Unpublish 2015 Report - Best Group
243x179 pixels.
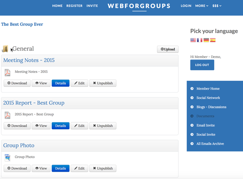pyautogui.click(x=103, y=126)
